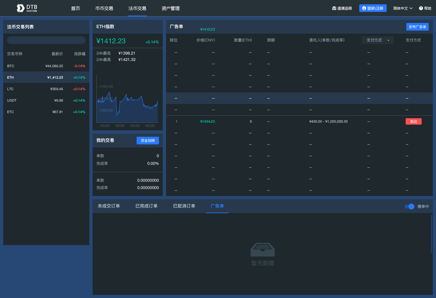
Task: Click the orders panel vertical scrollbar
Action: click(x=432, y=234)
